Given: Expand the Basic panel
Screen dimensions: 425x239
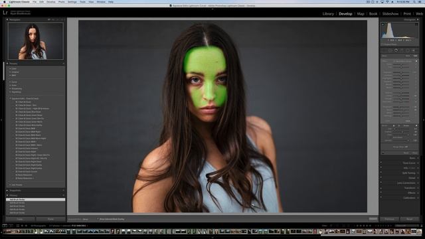Looking at the screenshot, I should [418, 158].
